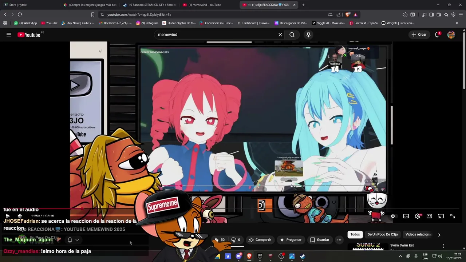466x262 pixels.
Task: Open the extensions puzzle menu
Action: point(405,15)
